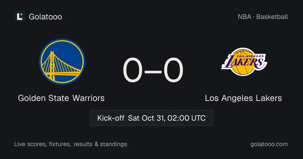This screenshot has width=303, height=159.
Task: Click the 0–0 score display
Action: [153, 71]
